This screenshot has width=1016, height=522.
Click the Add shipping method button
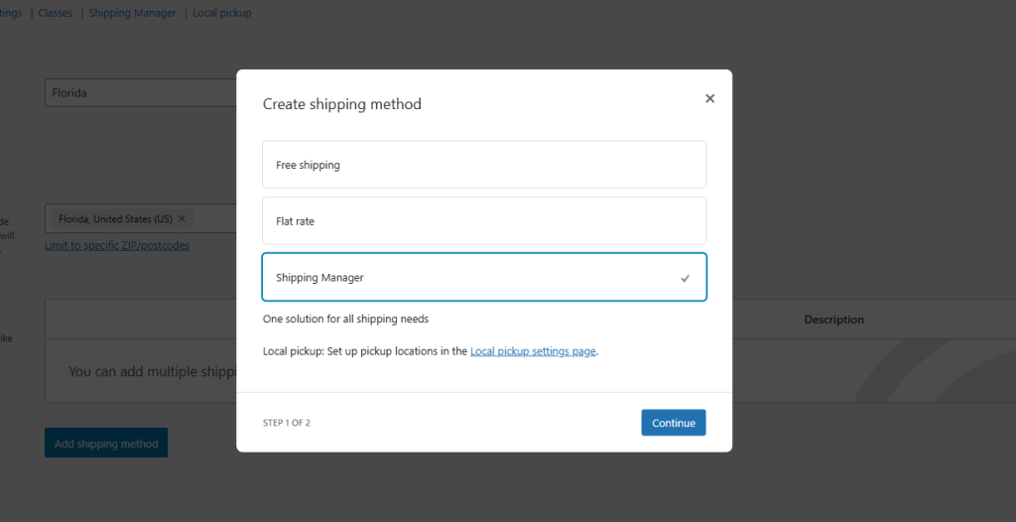106,444
